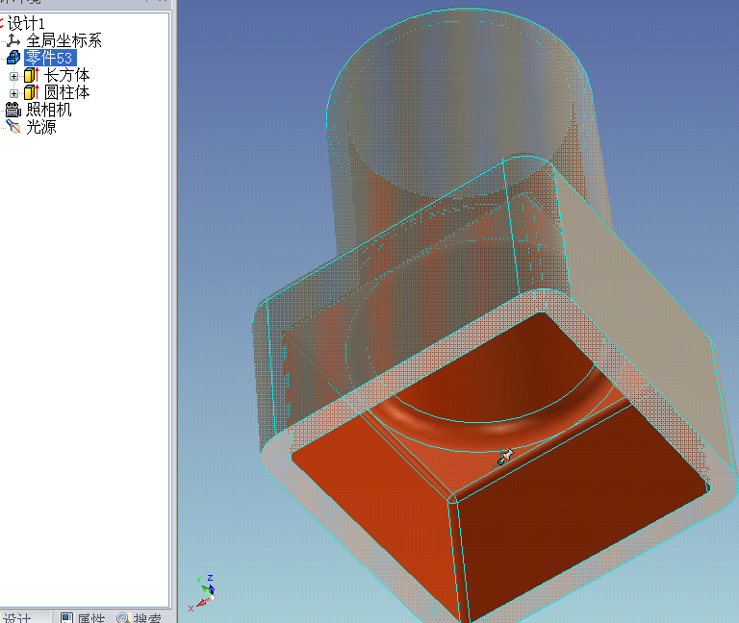Click the yellow block icon beside 长方体
The width and height of the screenshot is (739, 623).
click(x=31, y=75)
